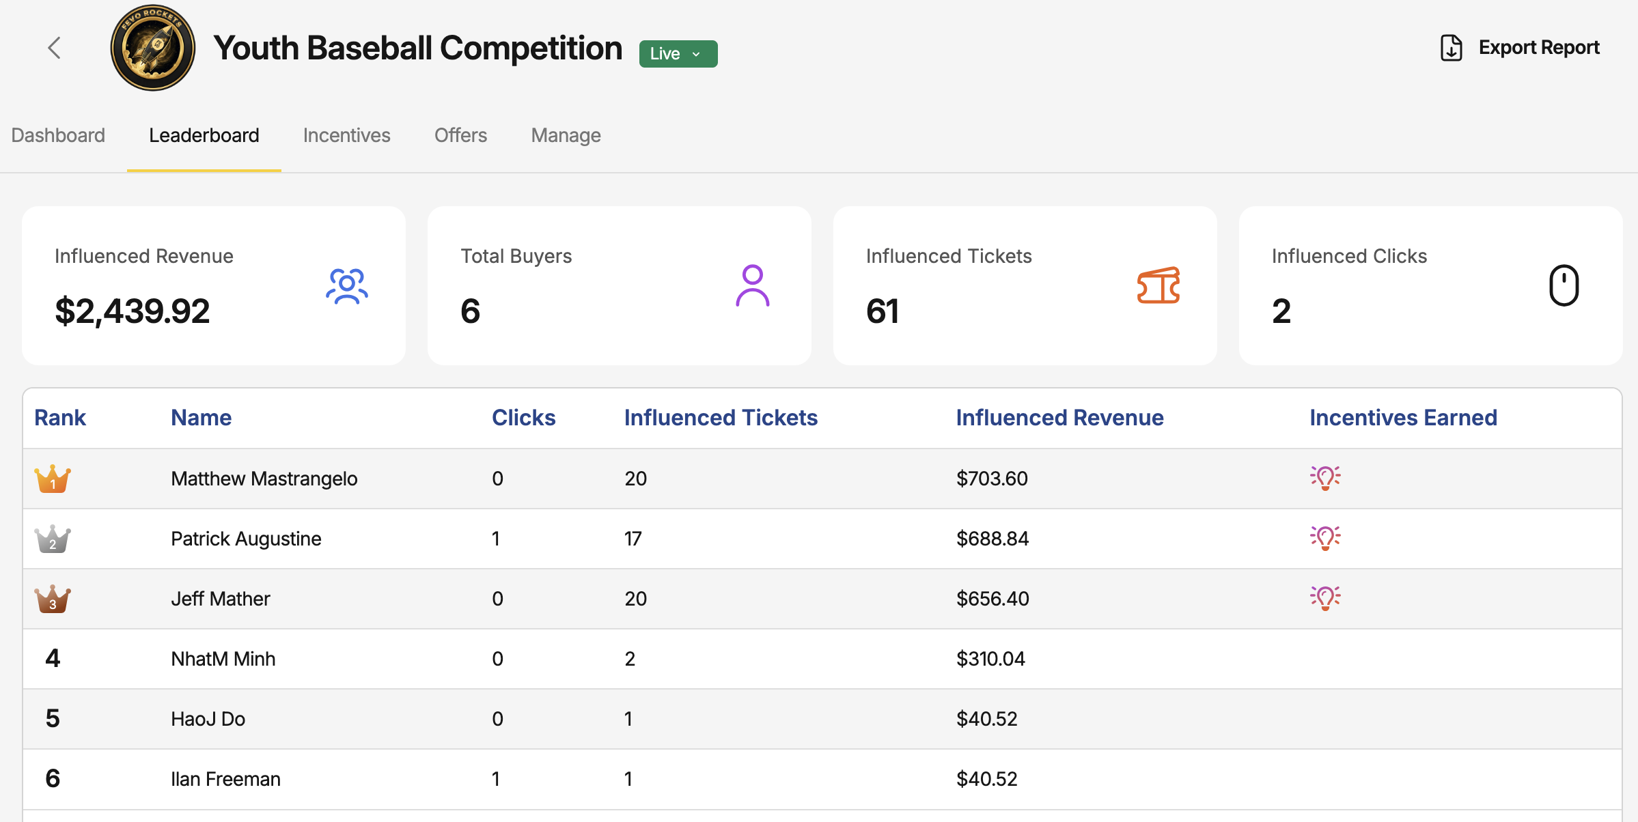Click Patrick Augustine's incentive lightbulb icon
This screenshot has width=1638, height=822.
1325,538
